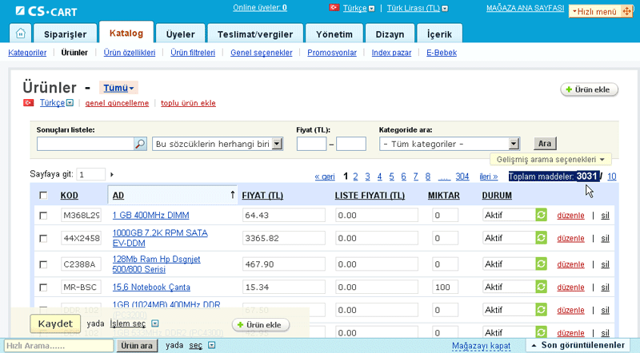
Task: Sort table by FIYAT (TL) column
Action: (x=262, y=196)
